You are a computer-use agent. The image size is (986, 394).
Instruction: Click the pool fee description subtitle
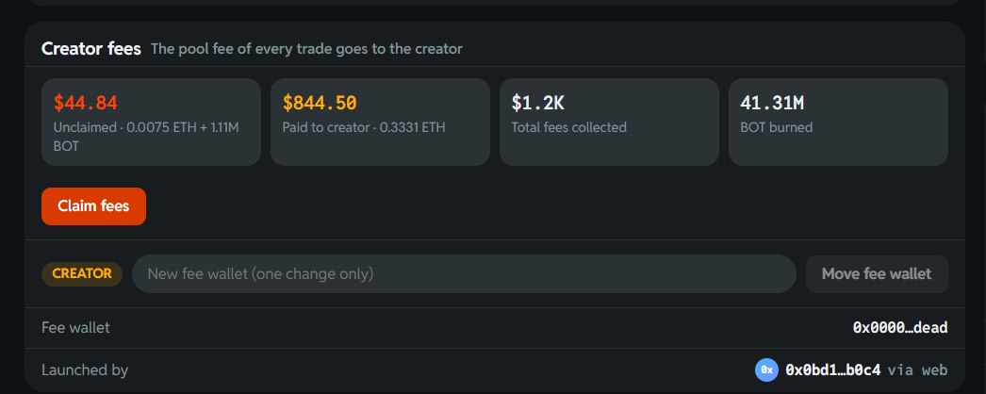307,48
